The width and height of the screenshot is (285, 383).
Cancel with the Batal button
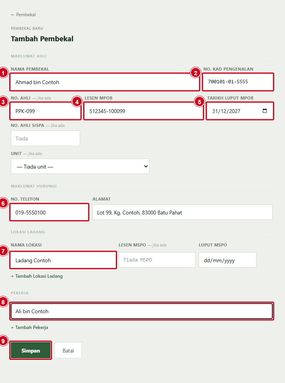pyautogui.click(x=68, y=351)
